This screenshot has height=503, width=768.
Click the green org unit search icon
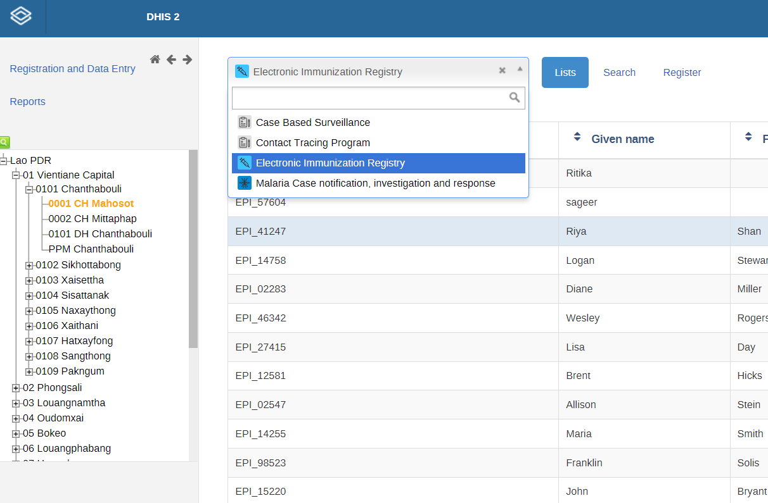point(4,142)
